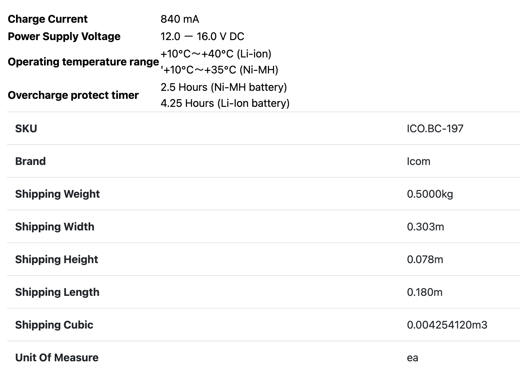Viewport: 520px width, 384px height.
Task: Click the 4.25 Hours Li-Ion battery text
Action: point(225,103)
